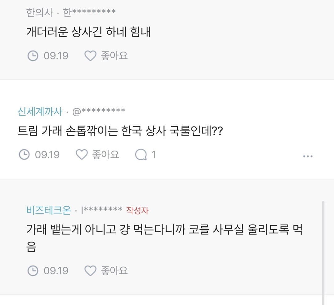Open the three-dot more options menu

click(308, 156)
